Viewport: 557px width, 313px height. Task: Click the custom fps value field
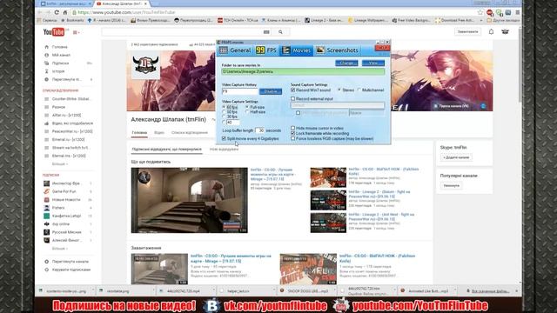tap(232, 122)
